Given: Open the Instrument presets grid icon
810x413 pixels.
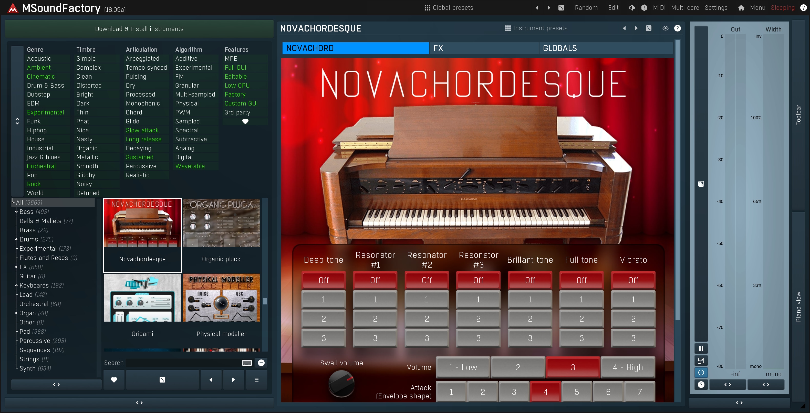Looking at the screenshot, I should (x=507, y=28).
